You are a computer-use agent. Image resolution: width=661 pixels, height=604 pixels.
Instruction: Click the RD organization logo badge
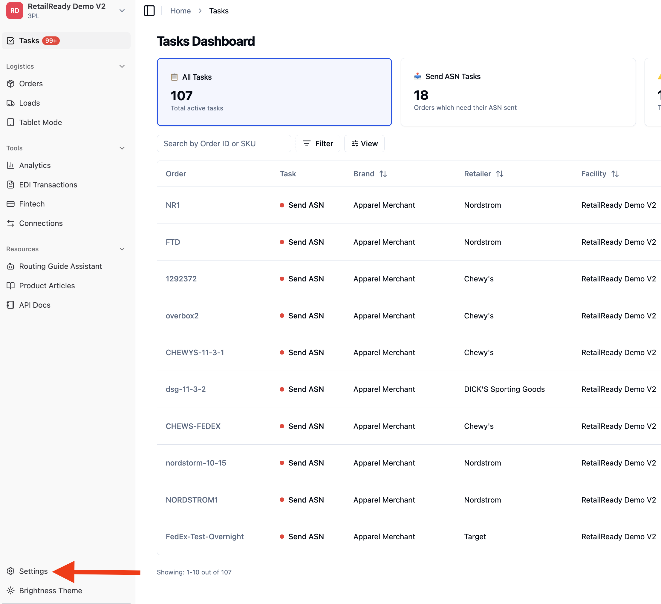pyautogui.click(x=15, y=10)
